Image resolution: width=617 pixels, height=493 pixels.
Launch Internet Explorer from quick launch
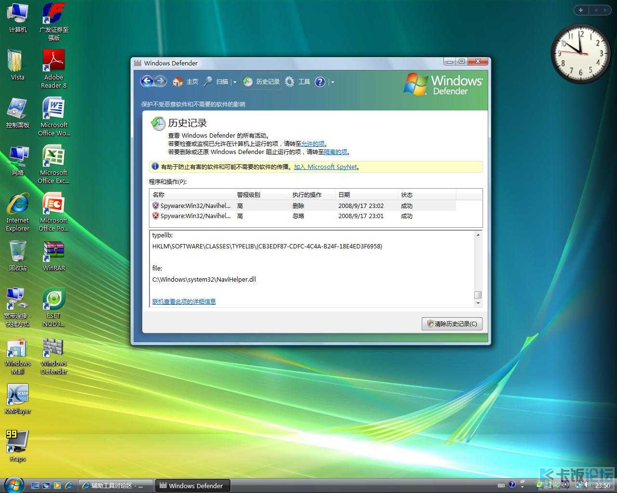tap(68, 485)
